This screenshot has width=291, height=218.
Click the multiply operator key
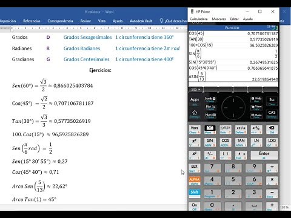(x=272, y=181)
